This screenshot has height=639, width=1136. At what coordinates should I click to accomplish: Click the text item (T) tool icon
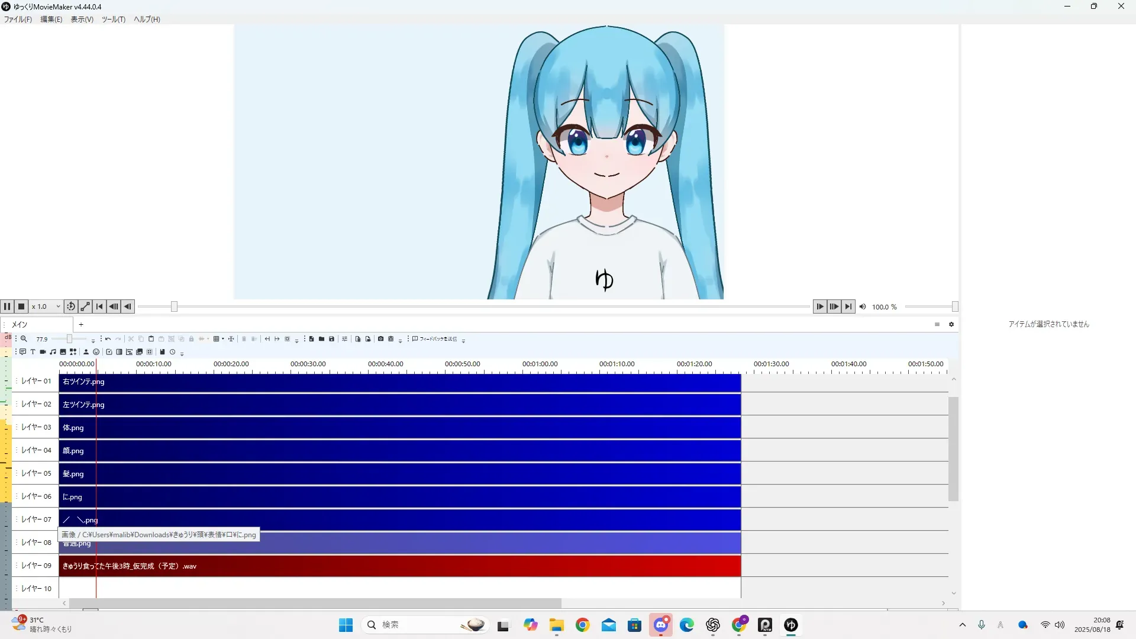33,352
